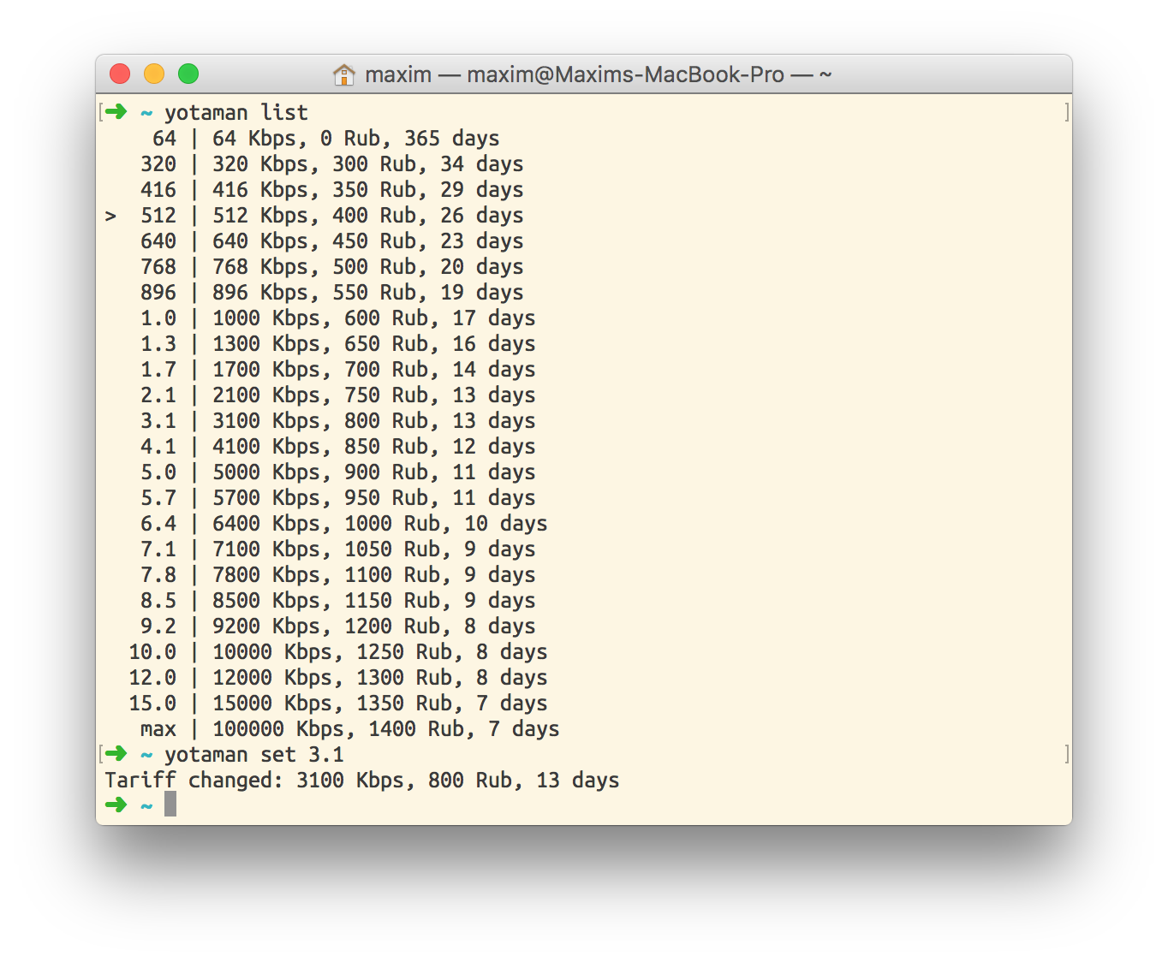
Task: Click the line '640 Kbps, 450 Rub, 23 days'
Action: pos(367,240)
